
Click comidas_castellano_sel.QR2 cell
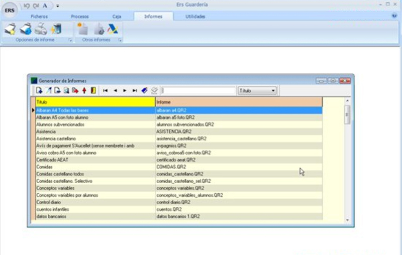coord(239,181)
